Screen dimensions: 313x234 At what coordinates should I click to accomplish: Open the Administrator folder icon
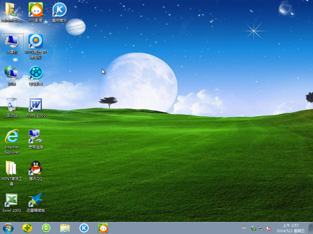[x=12, y=12]
